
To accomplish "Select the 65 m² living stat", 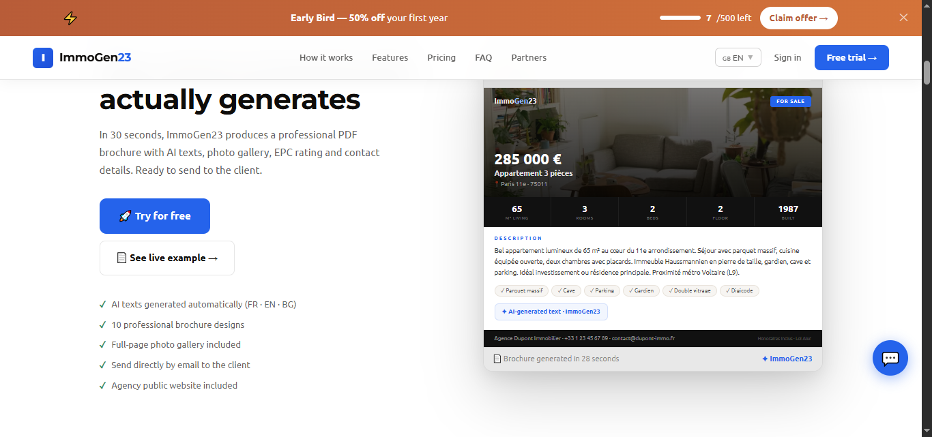I will click(x=517, y=212).
